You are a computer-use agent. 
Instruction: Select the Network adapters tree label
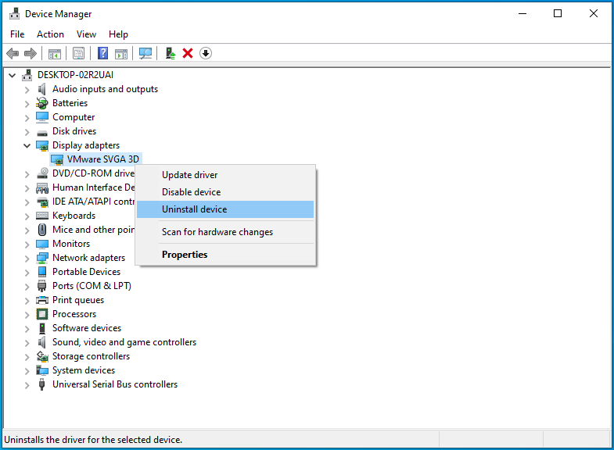pos(89,258)
